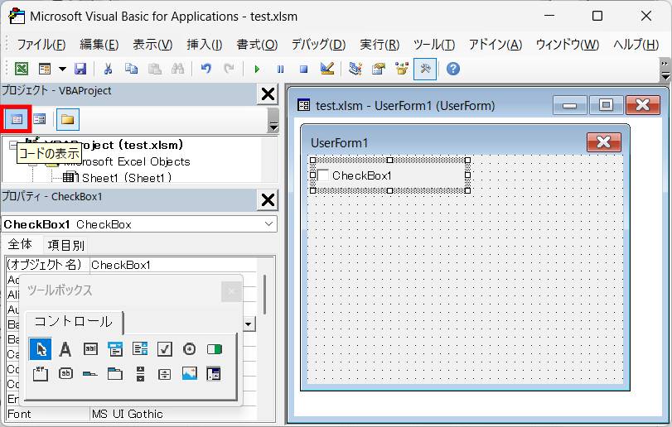
Task: Select the CommandButton tool in the toolbox
Action: 65,373
